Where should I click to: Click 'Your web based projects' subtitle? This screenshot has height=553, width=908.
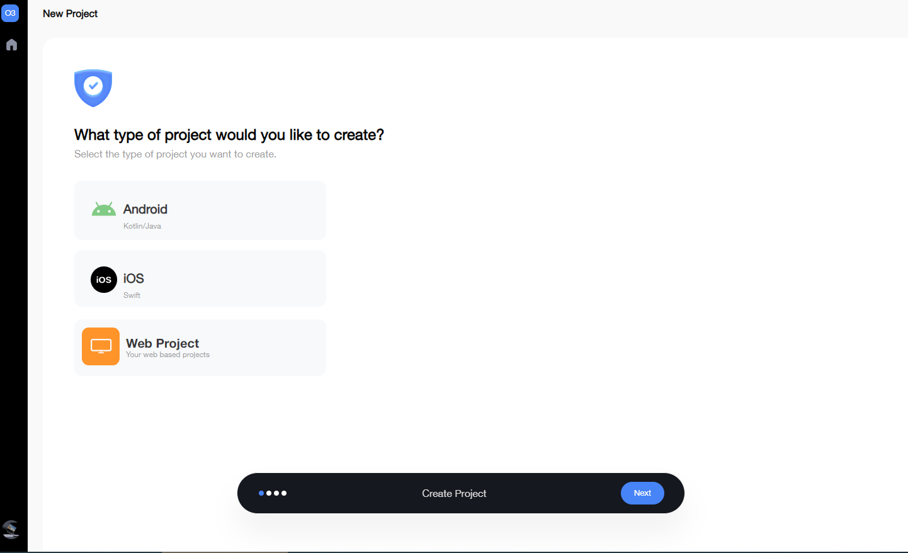tap(167, 355)
